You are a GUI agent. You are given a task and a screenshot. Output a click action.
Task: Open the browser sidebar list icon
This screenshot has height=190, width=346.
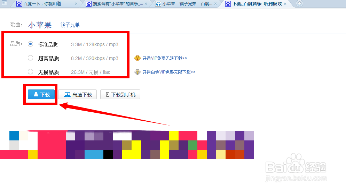click(x=4, y=3)
